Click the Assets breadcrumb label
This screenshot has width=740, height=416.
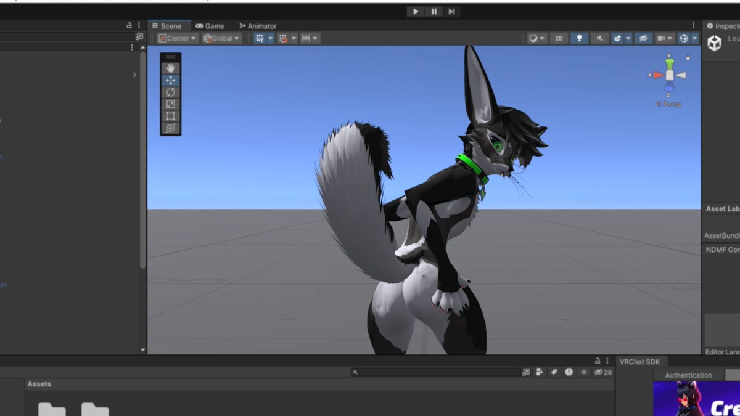(x=39, y=384)
